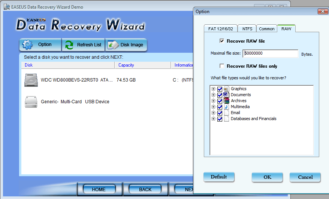The height and width of the screenshot is (199, 329).
Task: Click into the Maximal file size field
Action: point(270,53)
